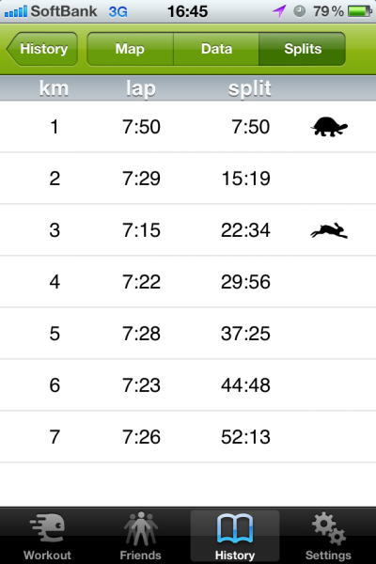376x564 pixels.
Task: Tap the location arrow status icon
Action: pos(279,11)
